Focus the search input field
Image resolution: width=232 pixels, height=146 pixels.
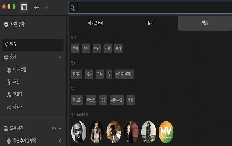pyautogui.click(x=150, y=8)
